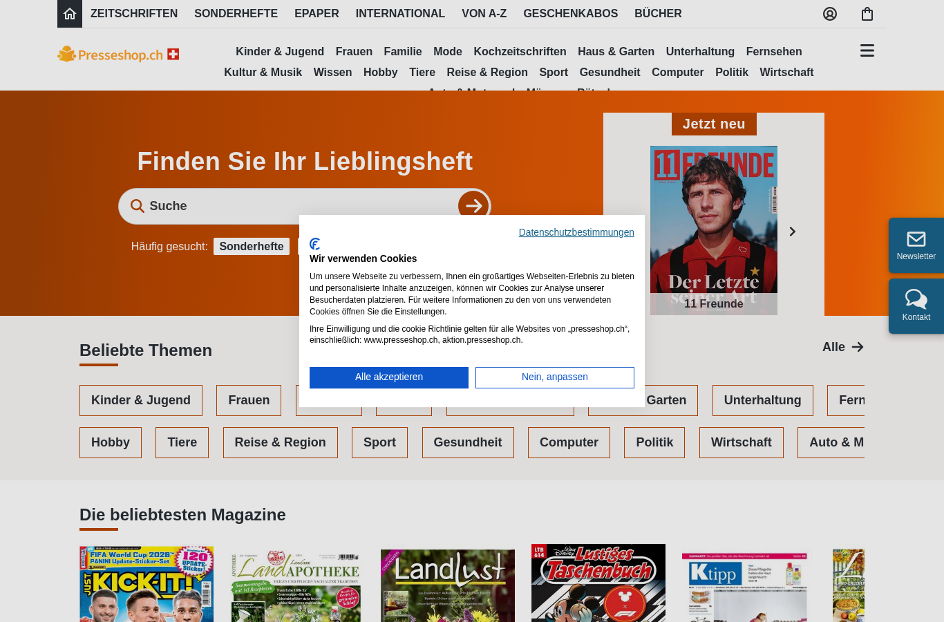Viewport: 944px width, 622px height.
Task: Choose Reise & Region topic chip
Action: 281,443
